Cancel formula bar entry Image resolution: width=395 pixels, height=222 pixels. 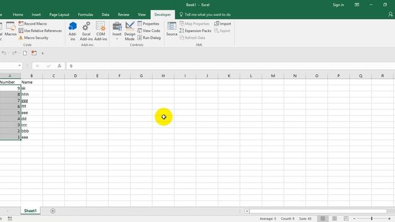tap(37, 66)
